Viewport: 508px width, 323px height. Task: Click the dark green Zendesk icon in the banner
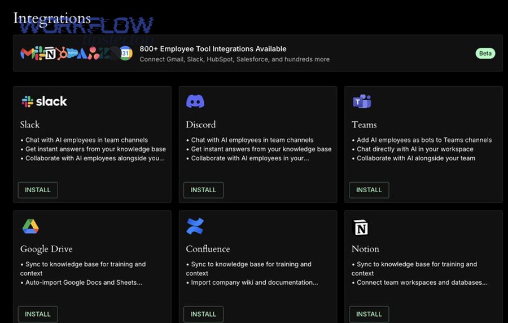coord(106,54)
